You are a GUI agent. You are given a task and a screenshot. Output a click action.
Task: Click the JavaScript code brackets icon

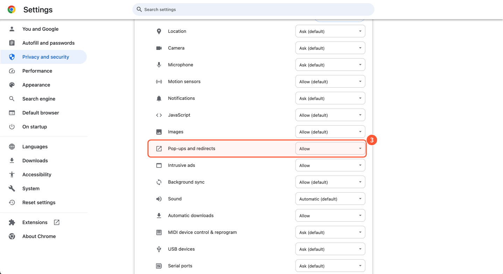tap(159, 115)
